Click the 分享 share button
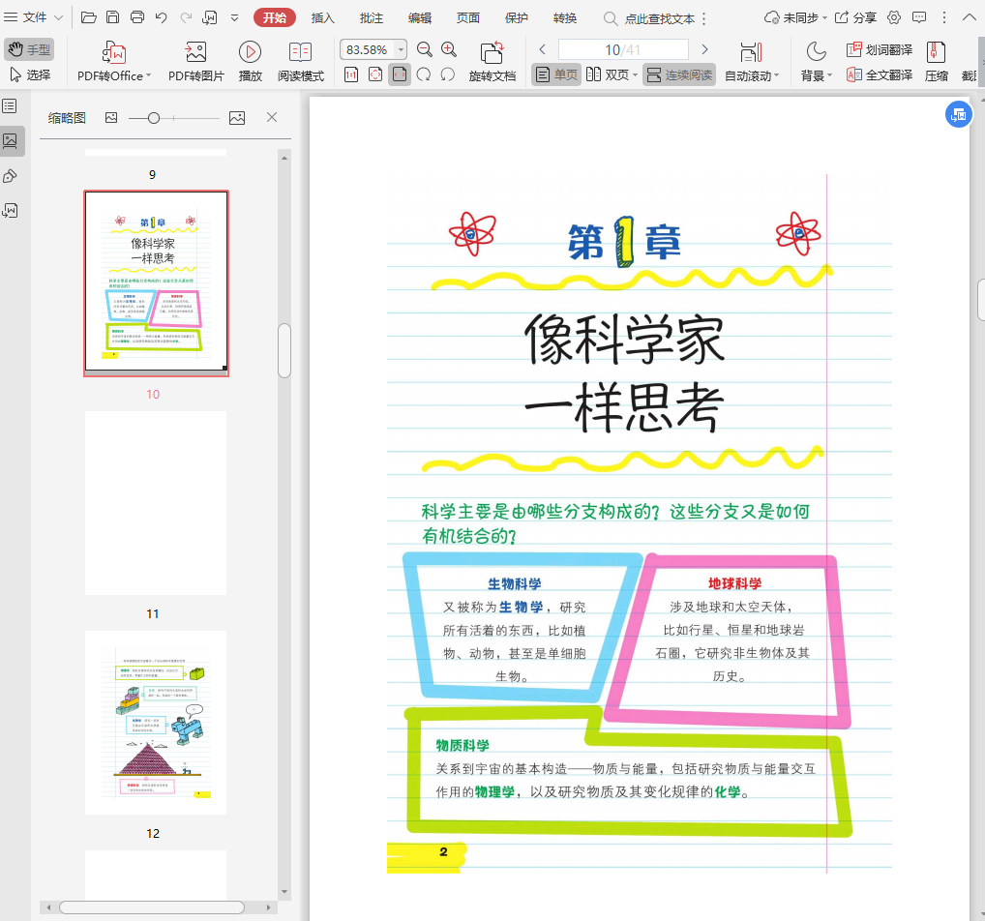Screen dimensions: 985x921 point(855,17)
